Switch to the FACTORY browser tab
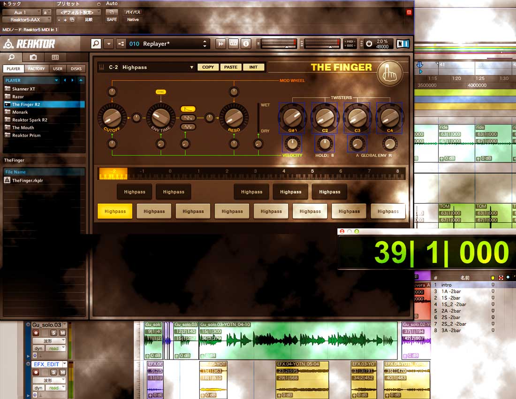Image resolution: width=516 pixels, height=399 pixels. 36,69
